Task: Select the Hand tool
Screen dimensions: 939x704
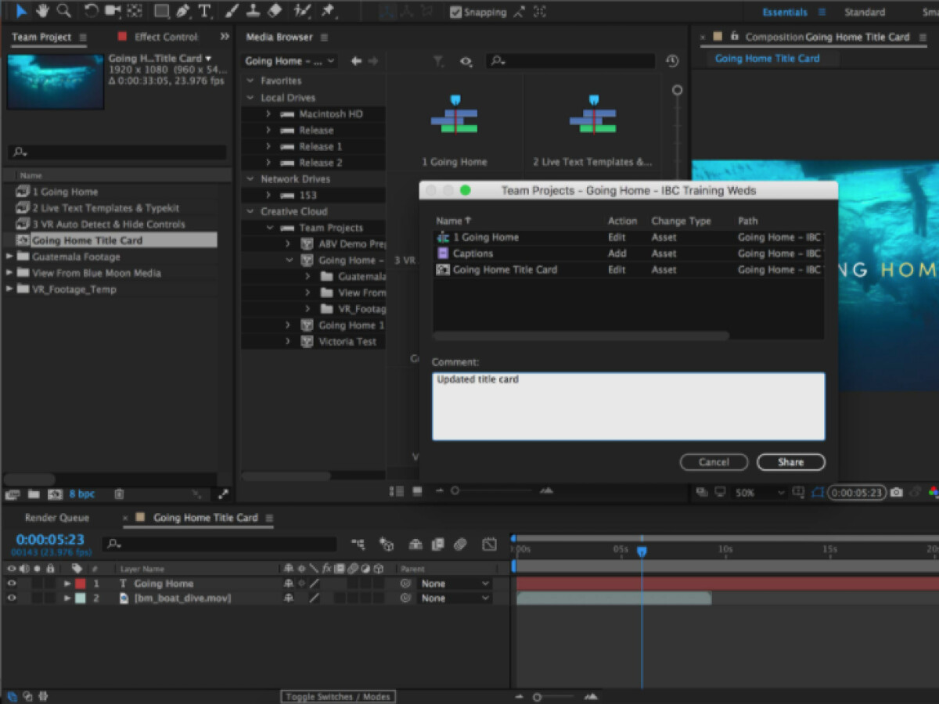Action: 42,11
